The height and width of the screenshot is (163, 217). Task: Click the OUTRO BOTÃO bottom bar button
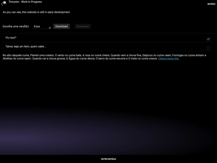108,159
